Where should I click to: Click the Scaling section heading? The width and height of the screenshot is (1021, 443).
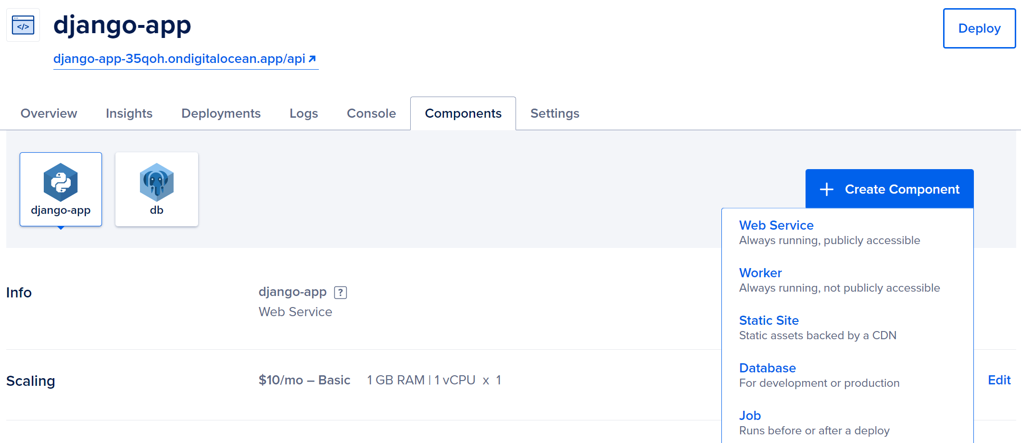click(30, 381)
